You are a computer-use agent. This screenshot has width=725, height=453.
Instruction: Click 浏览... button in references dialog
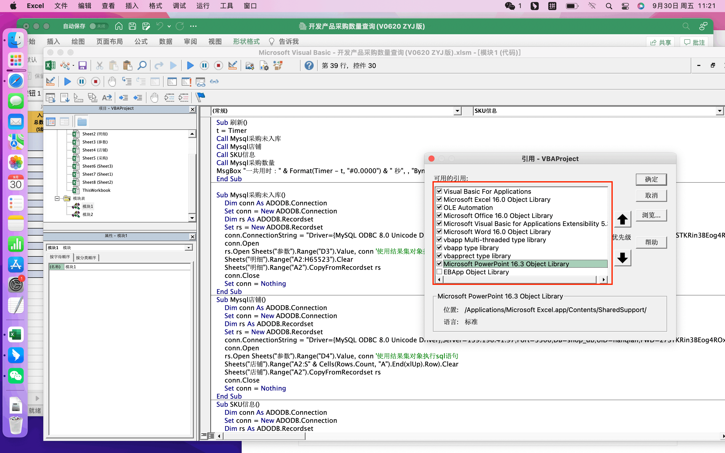651,215
